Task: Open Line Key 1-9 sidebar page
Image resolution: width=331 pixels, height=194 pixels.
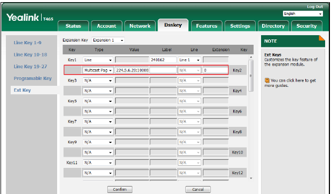Action: pyautogui.click(x=28, y=43)
